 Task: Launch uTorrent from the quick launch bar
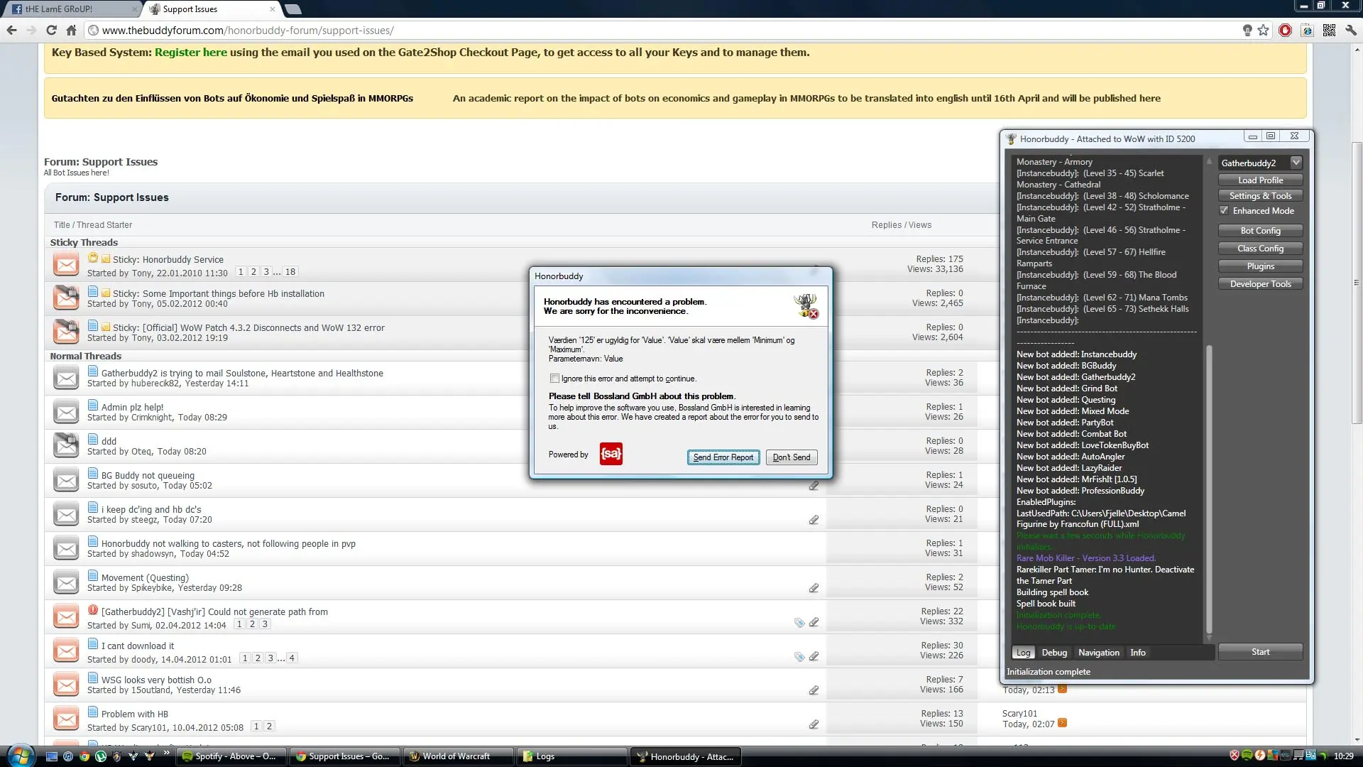100,756
